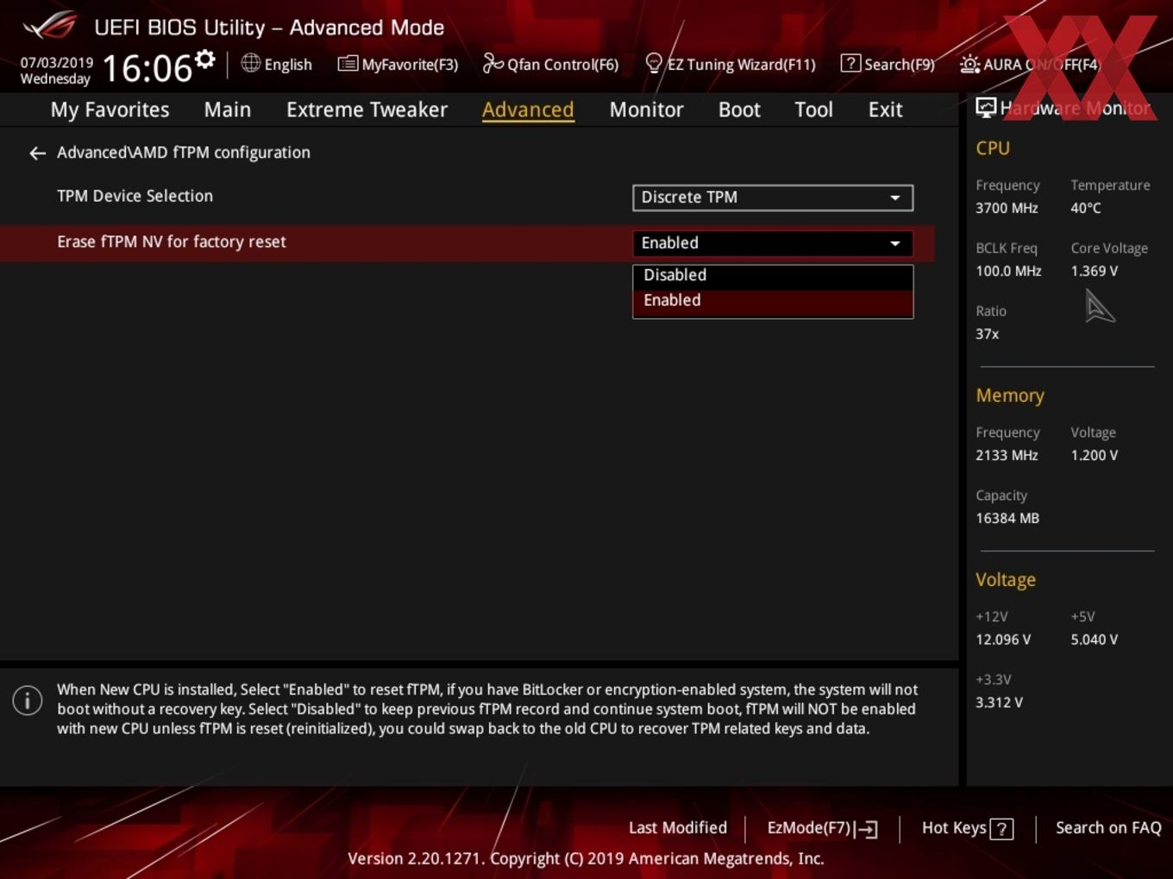Screen dimensions: 1173x879
Task: Select the TPM Device Selection label
Action: tap(135, 196)
